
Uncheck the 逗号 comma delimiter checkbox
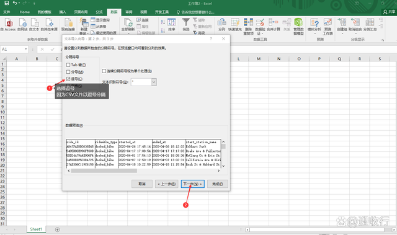click(x=68, y=79)
